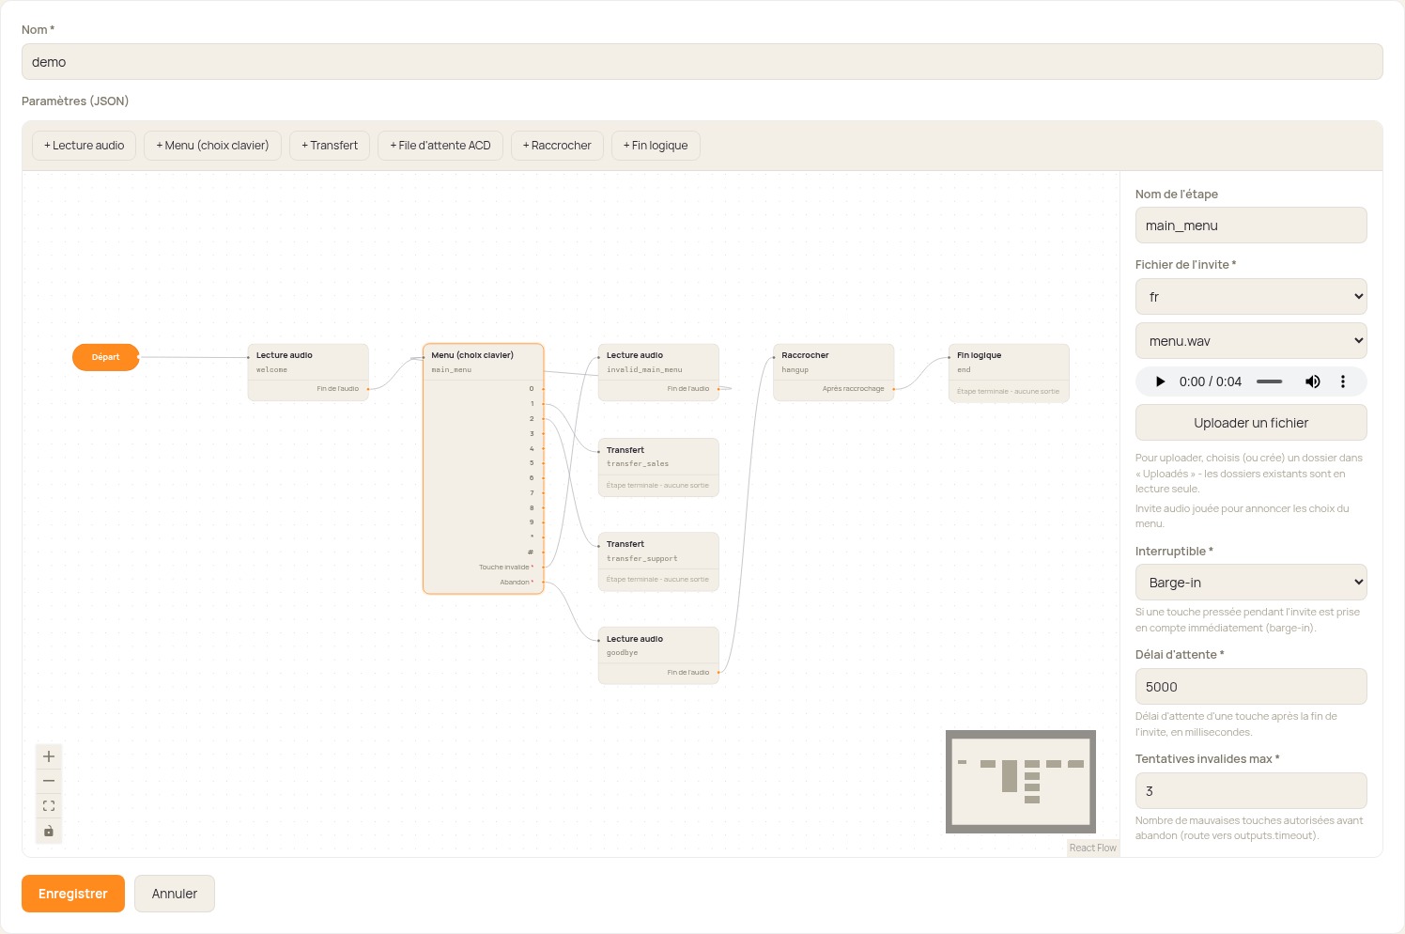Click the Après raccrochage output label
The image size is (1405, 934).
coord(853,389)
